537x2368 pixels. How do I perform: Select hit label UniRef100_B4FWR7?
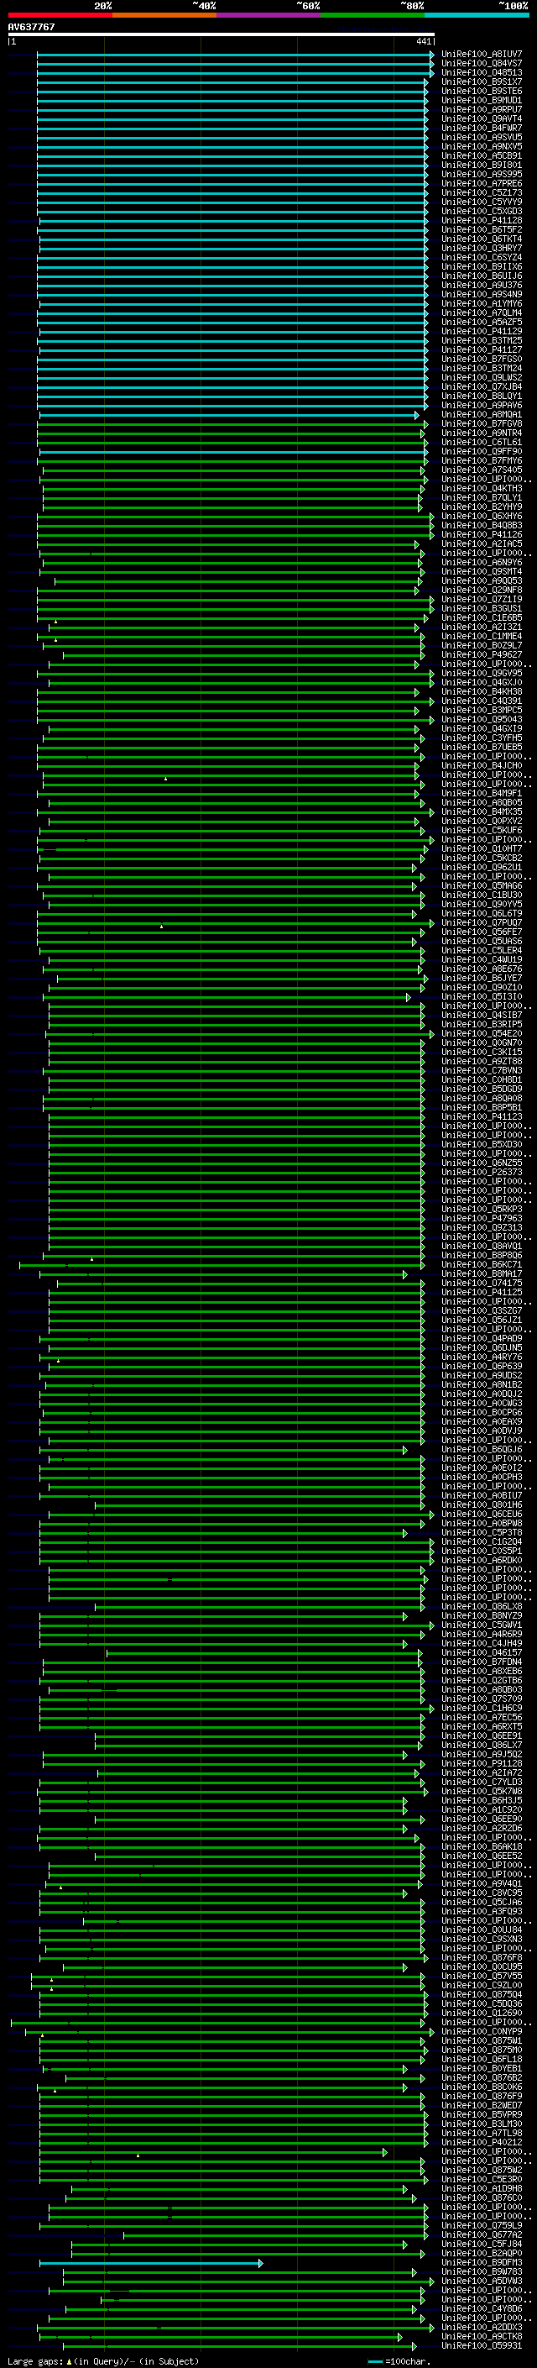pos(482,128)
